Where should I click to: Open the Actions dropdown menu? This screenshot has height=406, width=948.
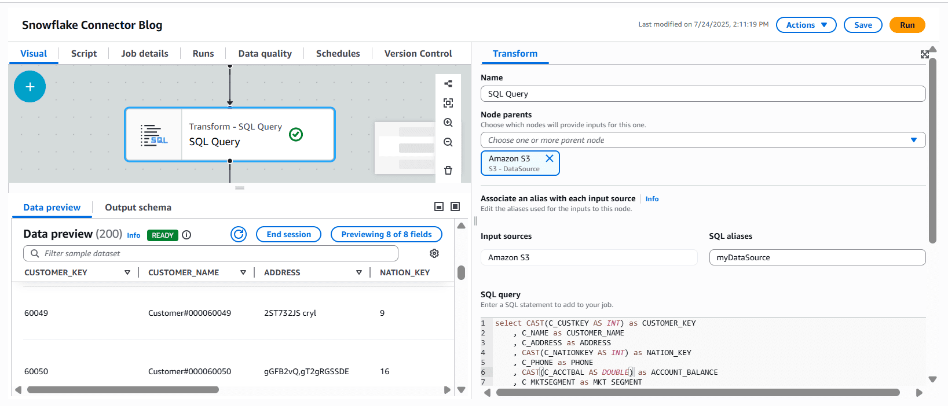[806, 25]
